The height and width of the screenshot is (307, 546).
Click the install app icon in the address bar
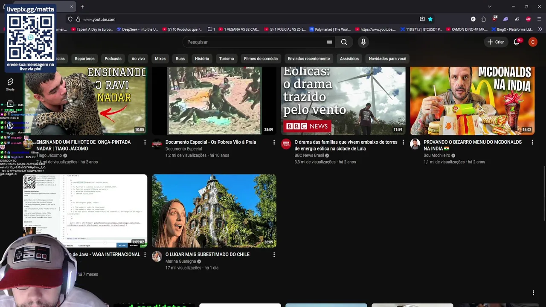pyautogui.click(x=422, y=19)
